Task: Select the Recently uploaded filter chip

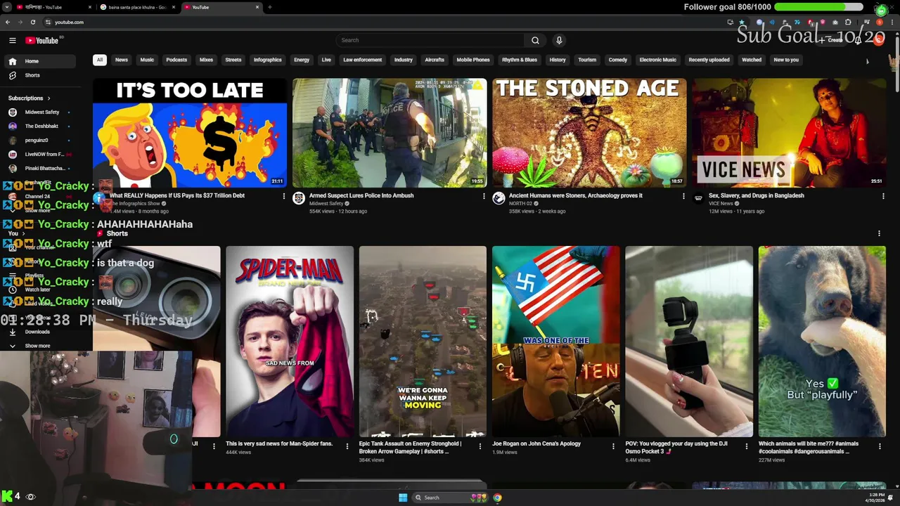Action: point(709,60)
